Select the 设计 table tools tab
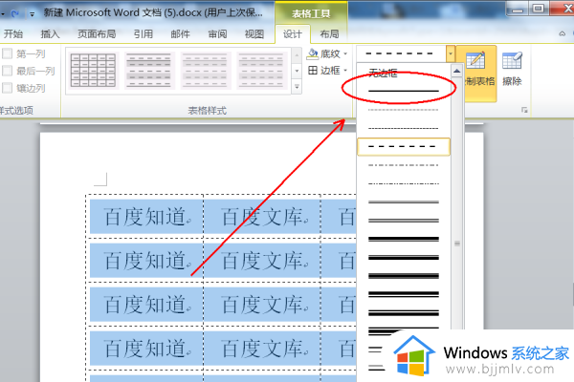Screen dimensions: 574x382 point(293,34)
